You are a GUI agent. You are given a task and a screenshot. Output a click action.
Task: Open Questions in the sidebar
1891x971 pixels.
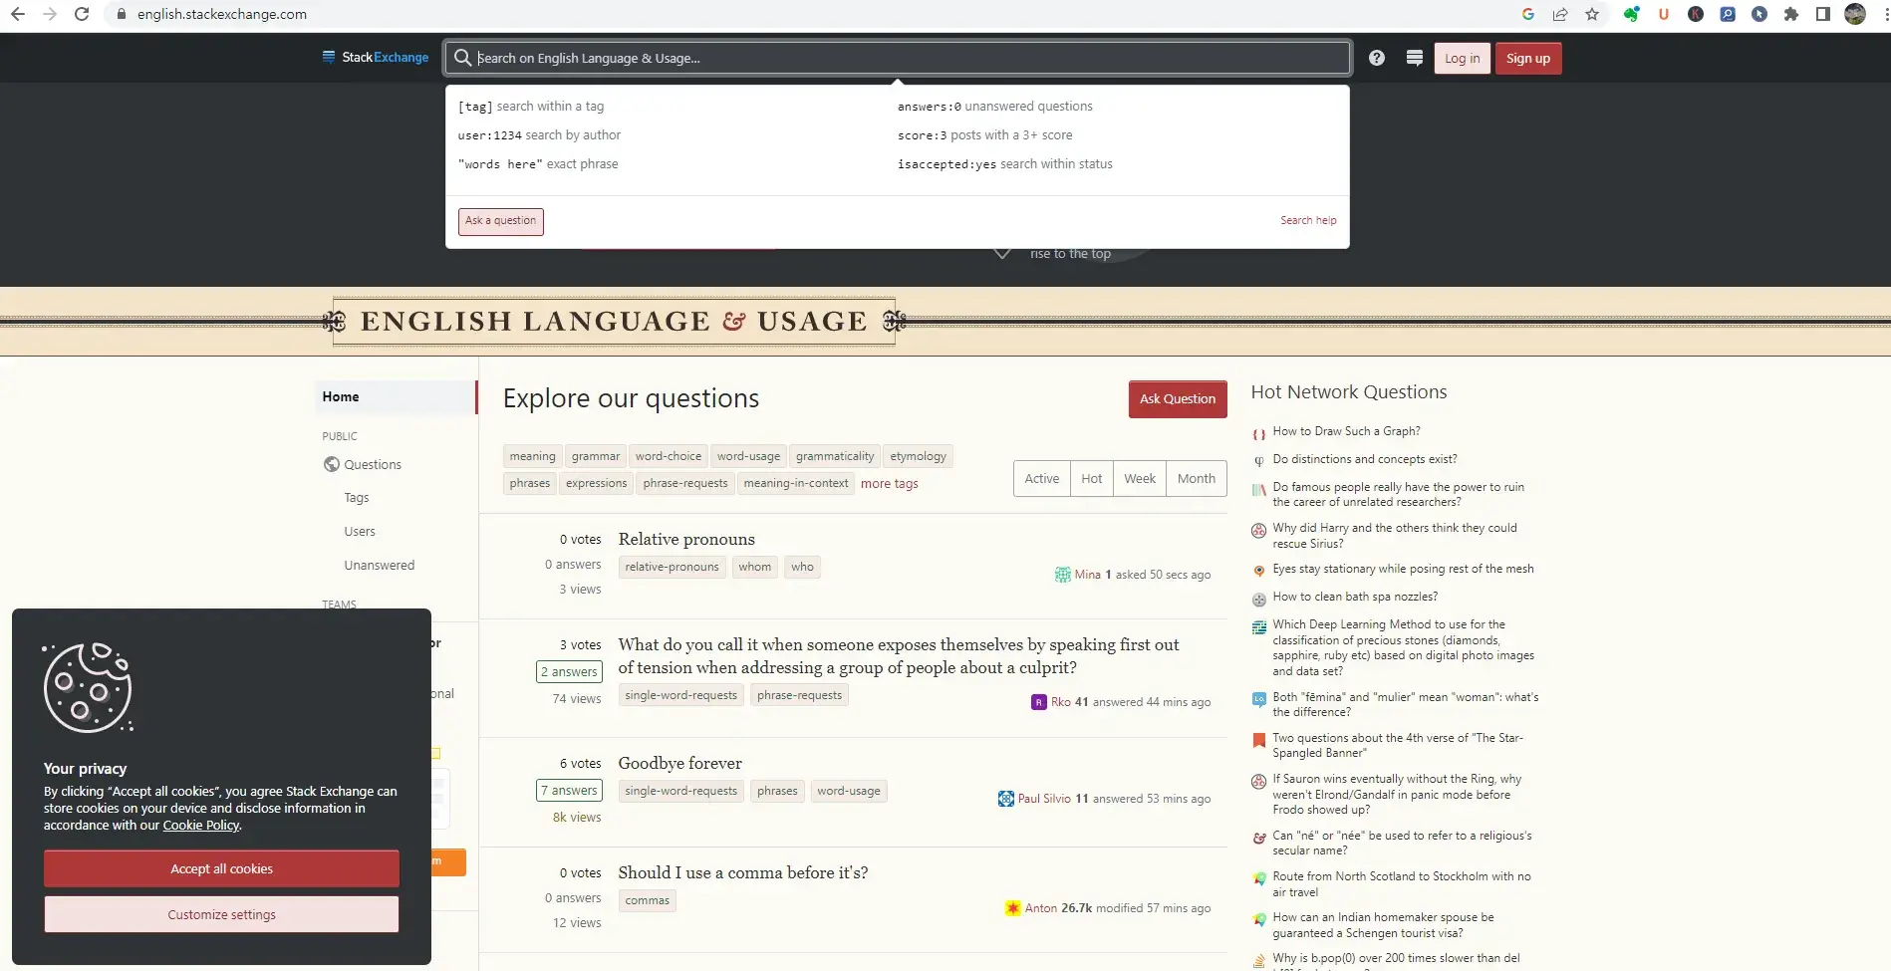tap(373, 464)
